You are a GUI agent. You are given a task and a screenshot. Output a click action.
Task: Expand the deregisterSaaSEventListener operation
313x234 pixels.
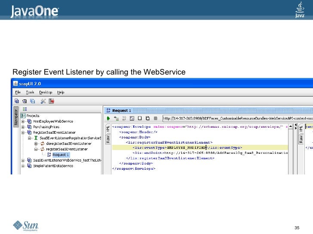[x=36, y=144]
